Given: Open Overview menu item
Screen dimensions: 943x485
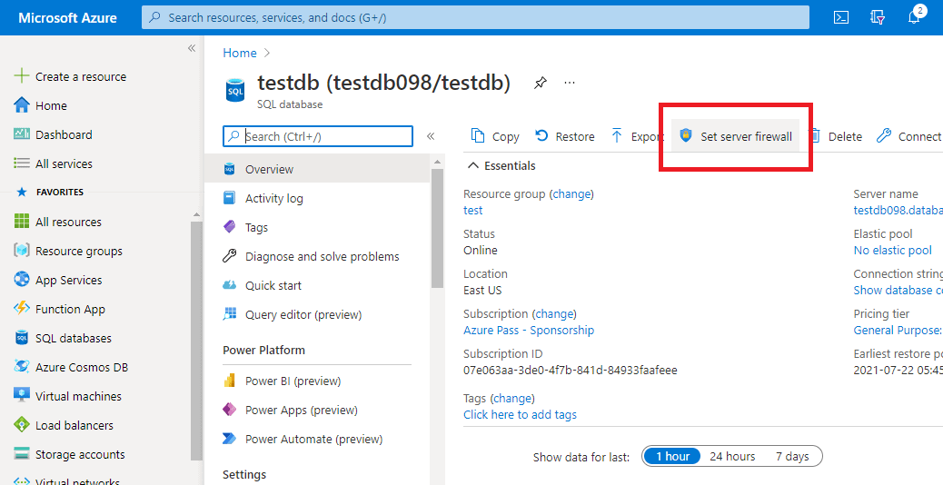Looking at the screenshot, I should point(316,169).
